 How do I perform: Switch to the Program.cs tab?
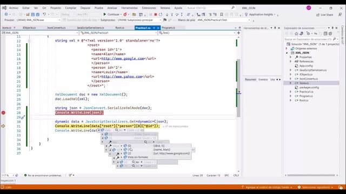(x=168, y=28)
